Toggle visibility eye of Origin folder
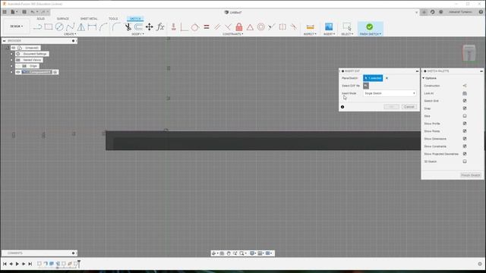The height and width of the screenshot is (273, 486). 18,66
